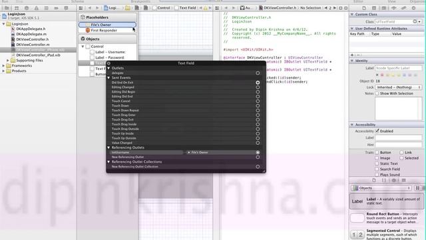The image size is (426, 240).
Task: Click the Value Changed connection circle
Action: (x=258, y=143)
